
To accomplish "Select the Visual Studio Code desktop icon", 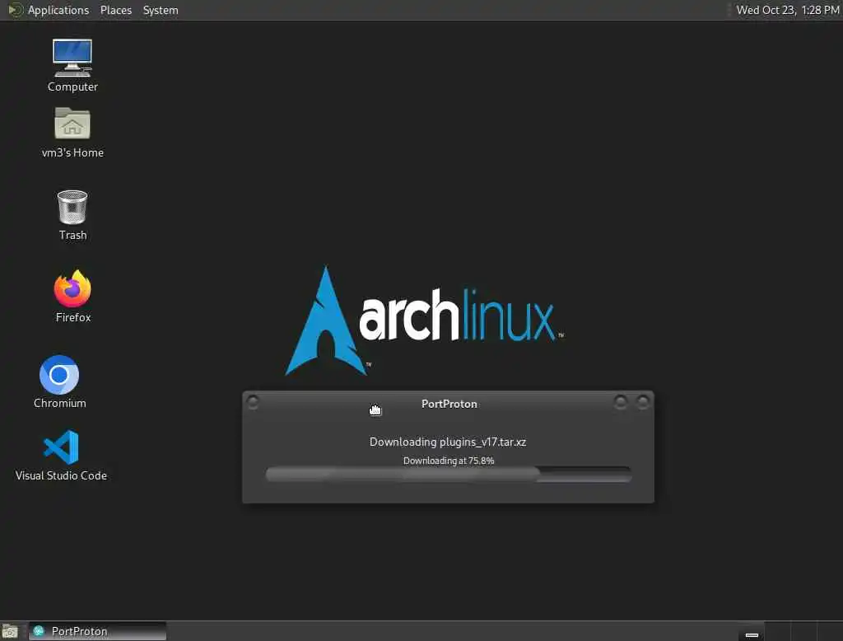I will click(x=61, y=455).
